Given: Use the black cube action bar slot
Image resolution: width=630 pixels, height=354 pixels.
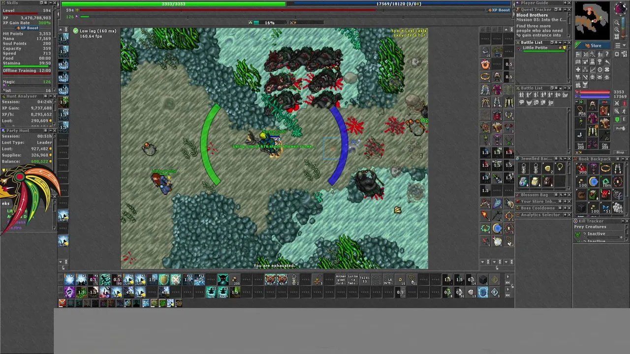Looking at the screenshot, I should point(482,280).
